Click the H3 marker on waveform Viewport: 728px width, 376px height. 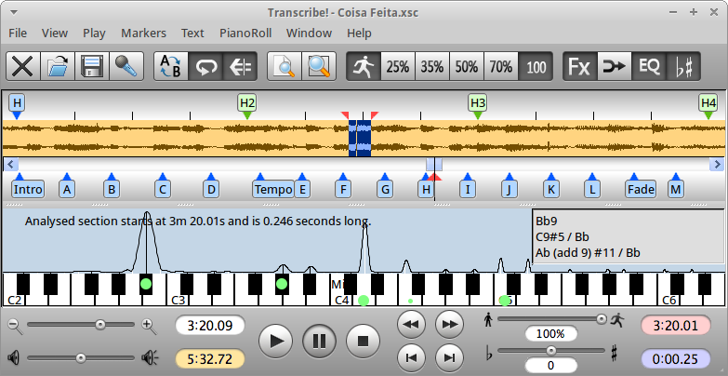(478, 102)
